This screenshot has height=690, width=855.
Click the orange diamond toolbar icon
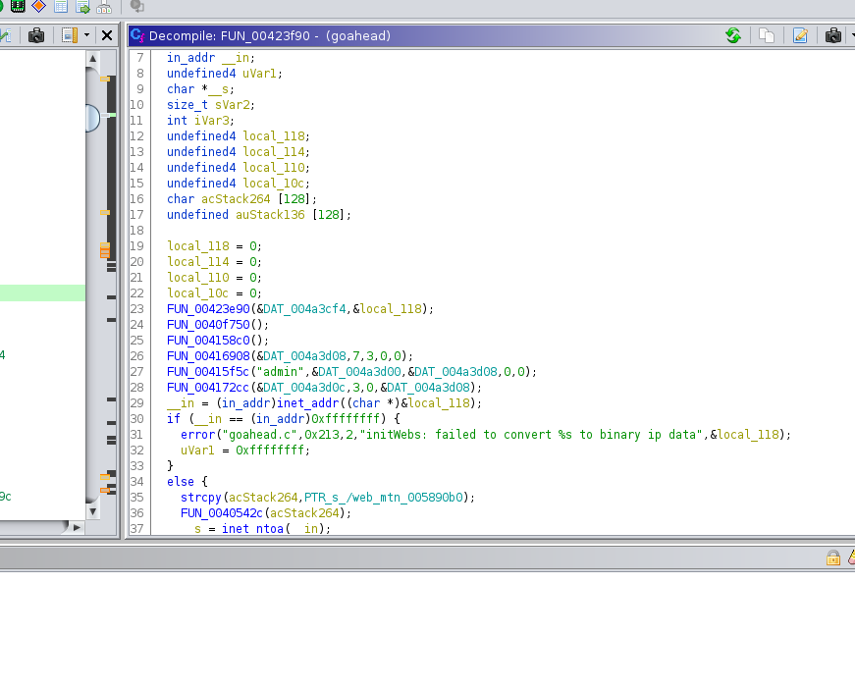tap(38, 6)
